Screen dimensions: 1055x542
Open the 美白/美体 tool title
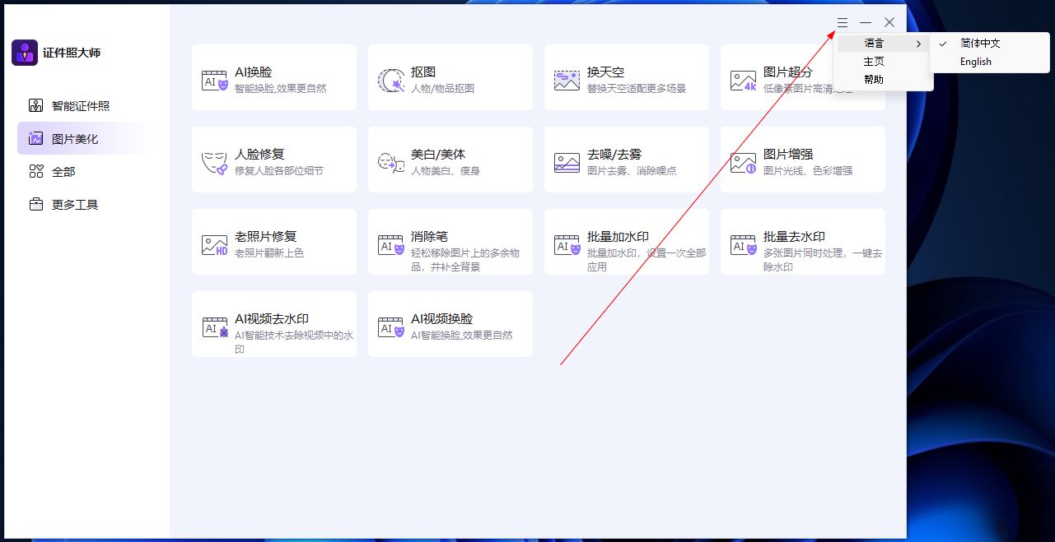coord(438,155)
